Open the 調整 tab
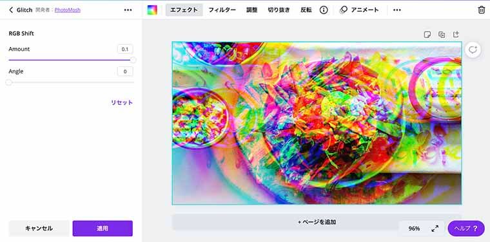Viewport: 490px width, 242px height. (x=252, y=10)
